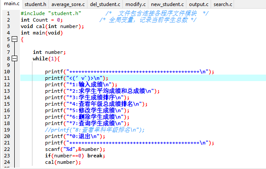Viewport: 266px width, 169px height.
Task: Click the commented-out printf "8:查看单科年级排名" line
Action: click(x=95, y=130)
